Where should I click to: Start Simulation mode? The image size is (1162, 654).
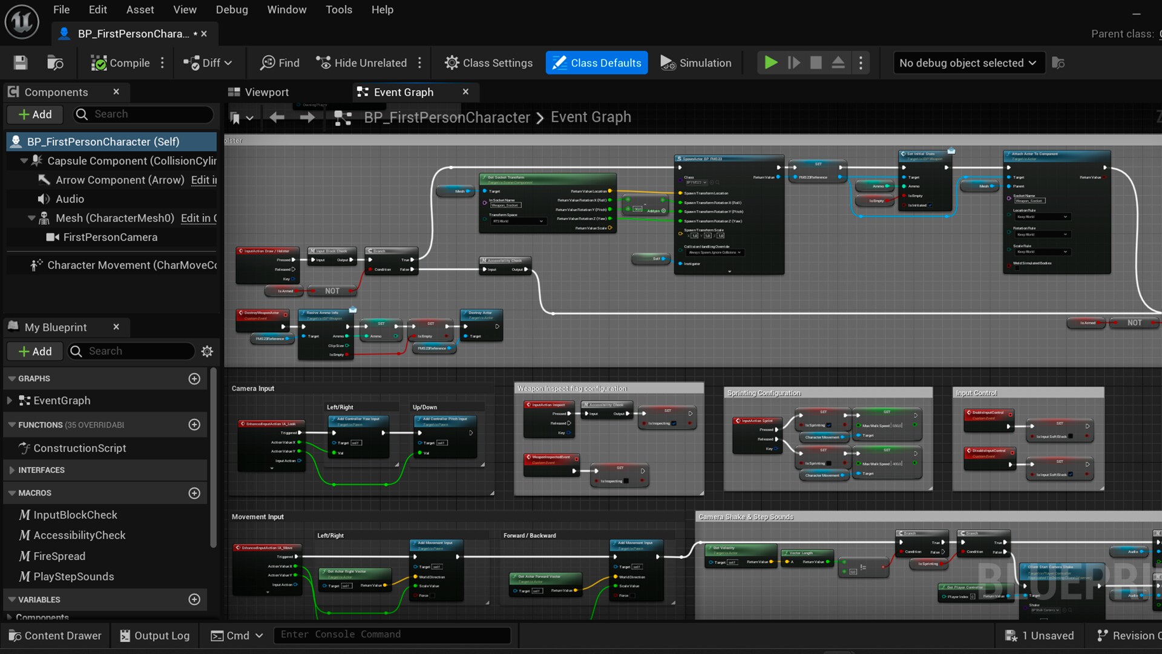click(695, 62)
